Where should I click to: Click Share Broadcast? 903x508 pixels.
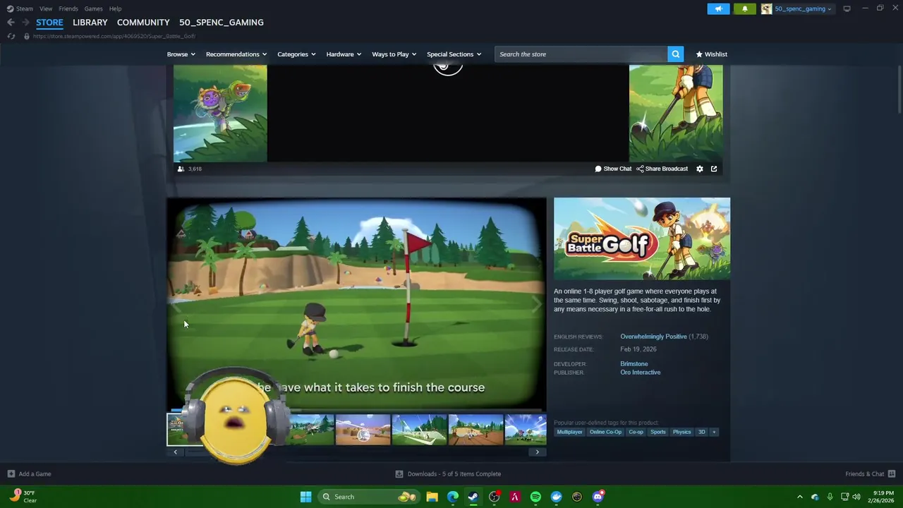pos(662,169)
